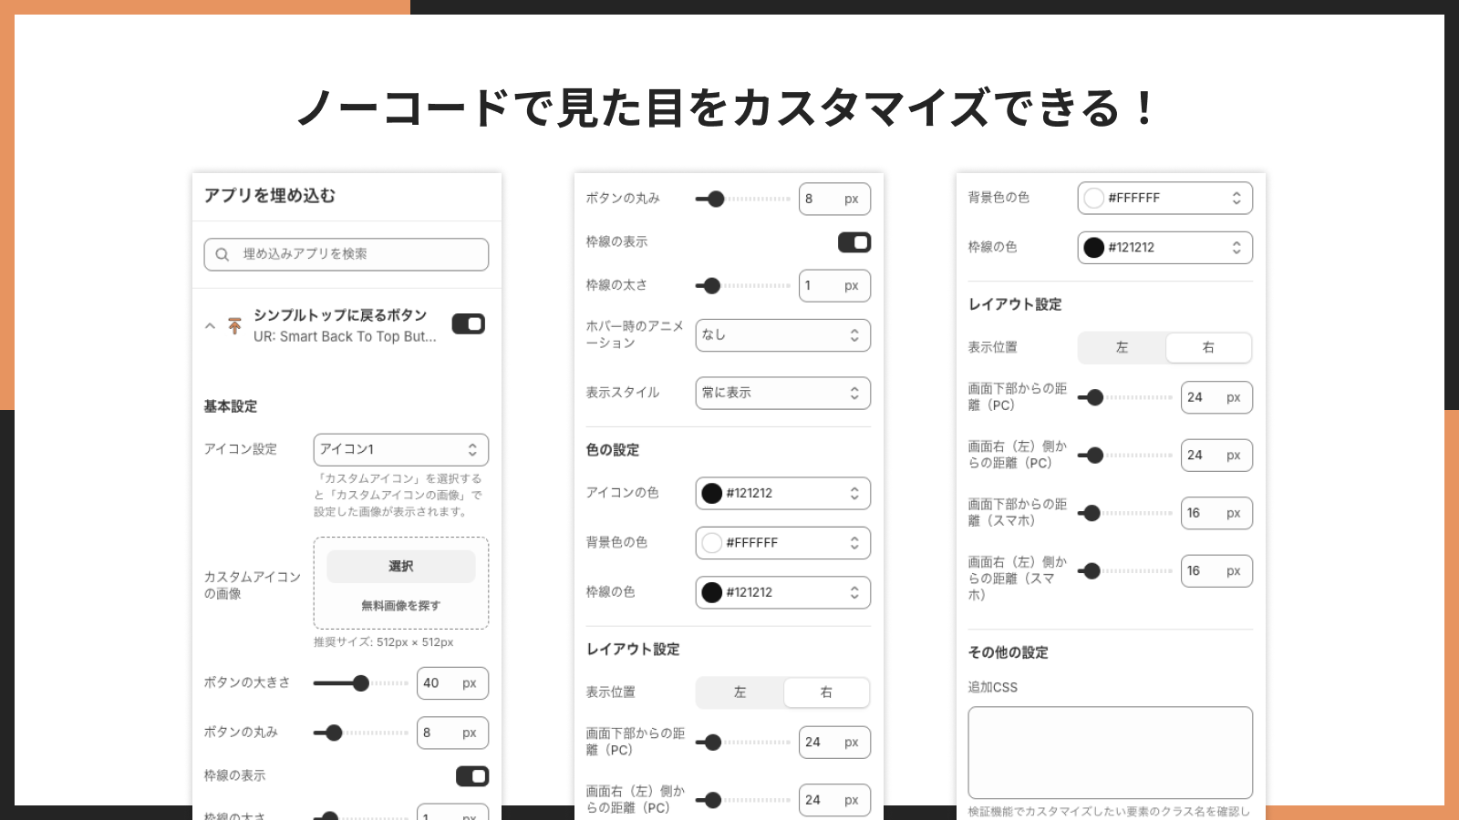This screenshot has width=1459, height=820.
Task: Select 左 in the right panel's 表示位置 control
Action: pos(1122,347)
